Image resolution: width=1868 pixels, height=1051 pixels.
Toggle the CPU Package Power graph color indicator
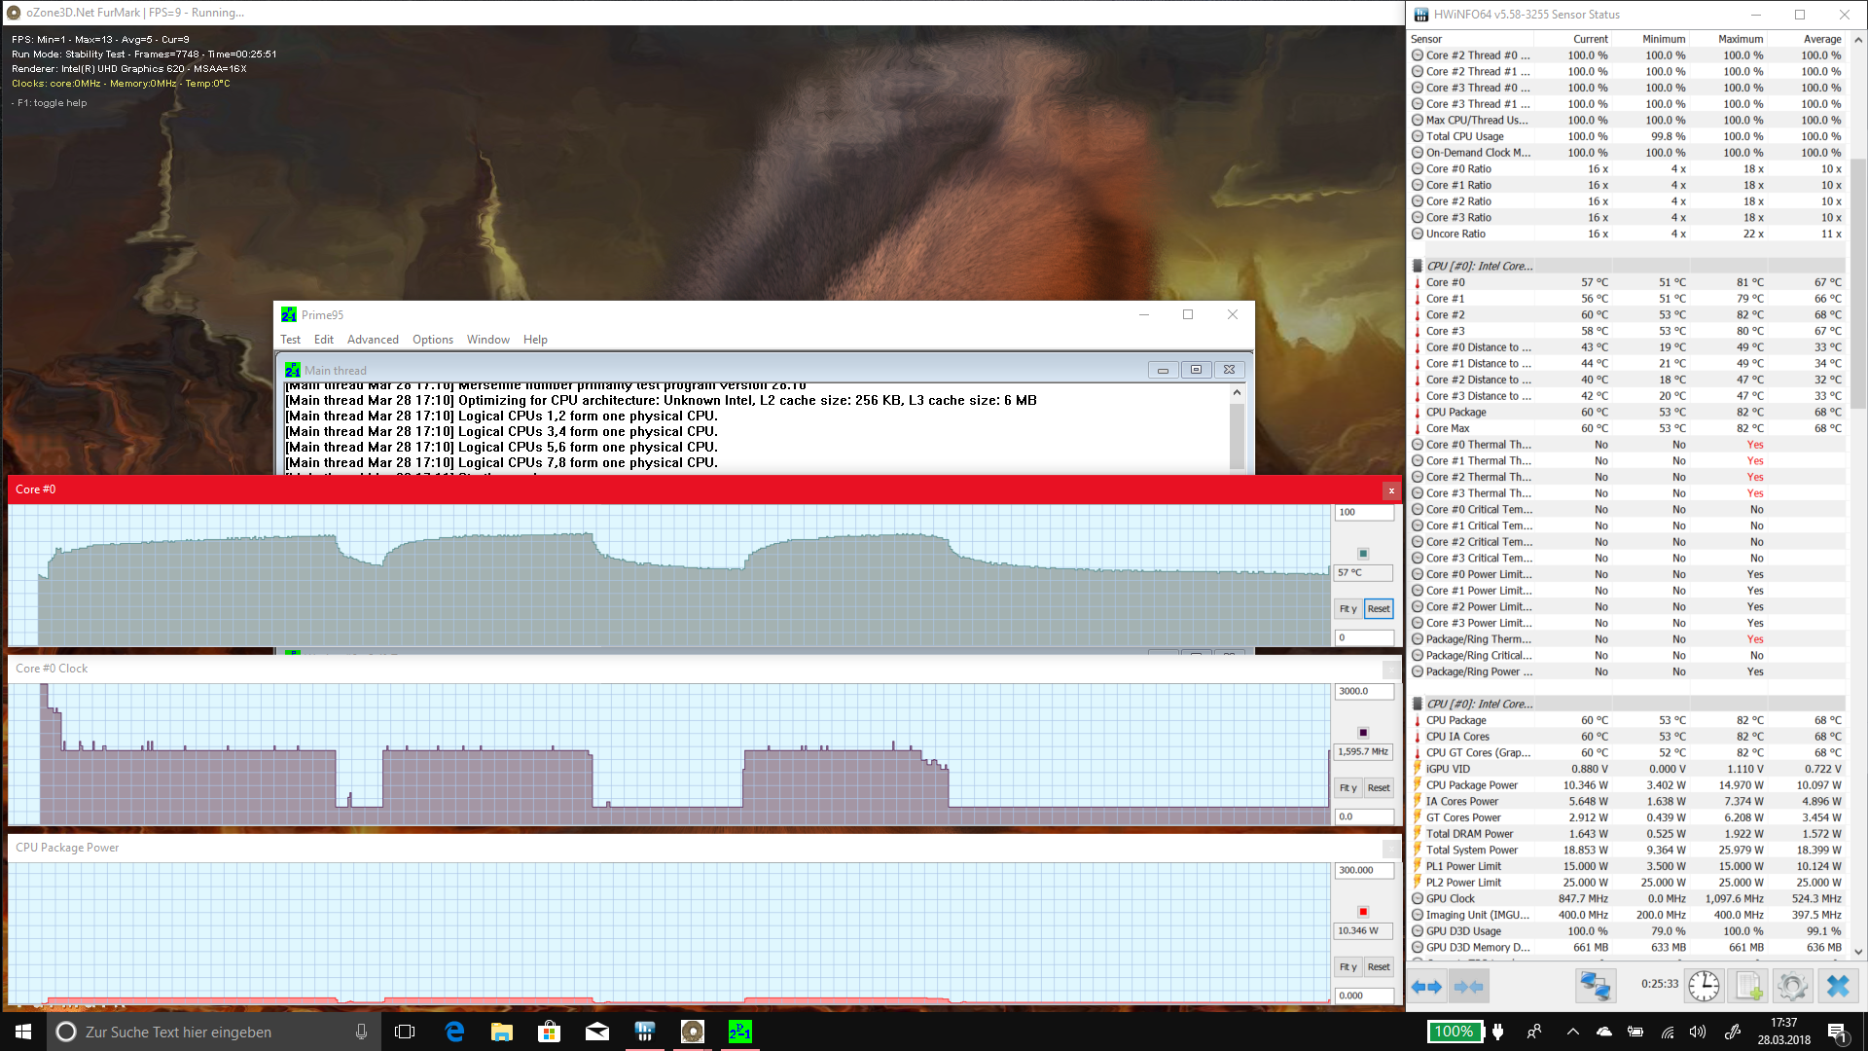point(1363,912)
